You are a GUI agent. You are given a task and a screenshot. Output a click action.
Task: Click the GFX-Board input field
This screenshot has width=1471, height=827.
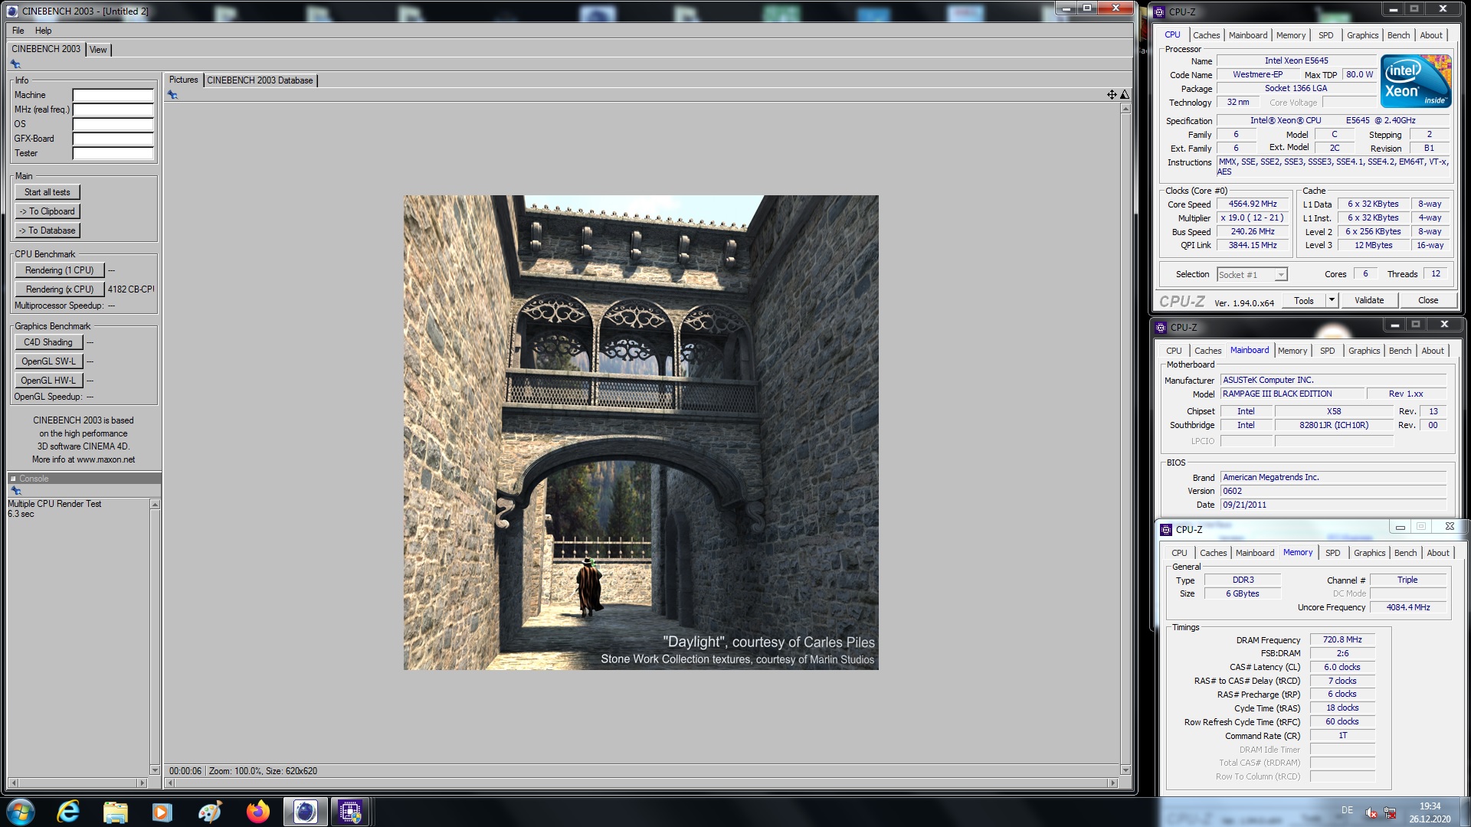coord(113,139)
